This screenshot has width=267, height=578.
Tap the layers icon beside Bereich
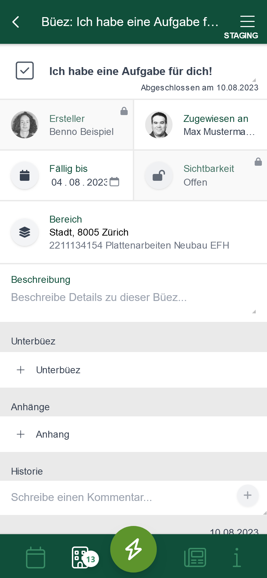(25, 232)
